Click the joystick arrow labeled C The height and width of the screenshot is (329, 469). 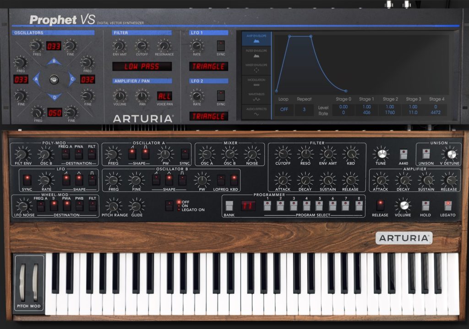72,79
